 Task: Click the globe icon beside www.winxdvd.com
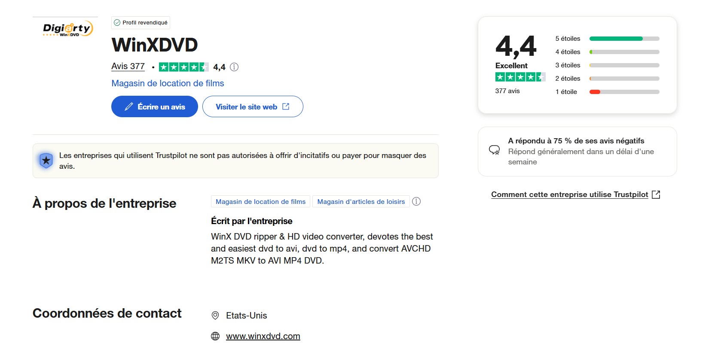coord(215,336)
